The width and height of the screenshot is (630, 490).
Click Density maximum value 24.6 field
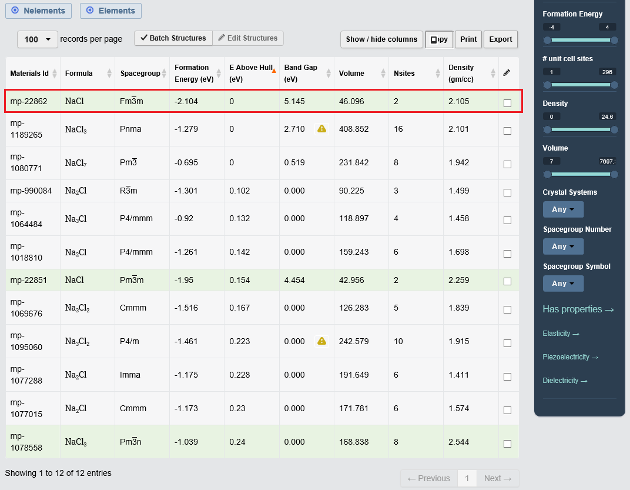(x=607, y=116)
